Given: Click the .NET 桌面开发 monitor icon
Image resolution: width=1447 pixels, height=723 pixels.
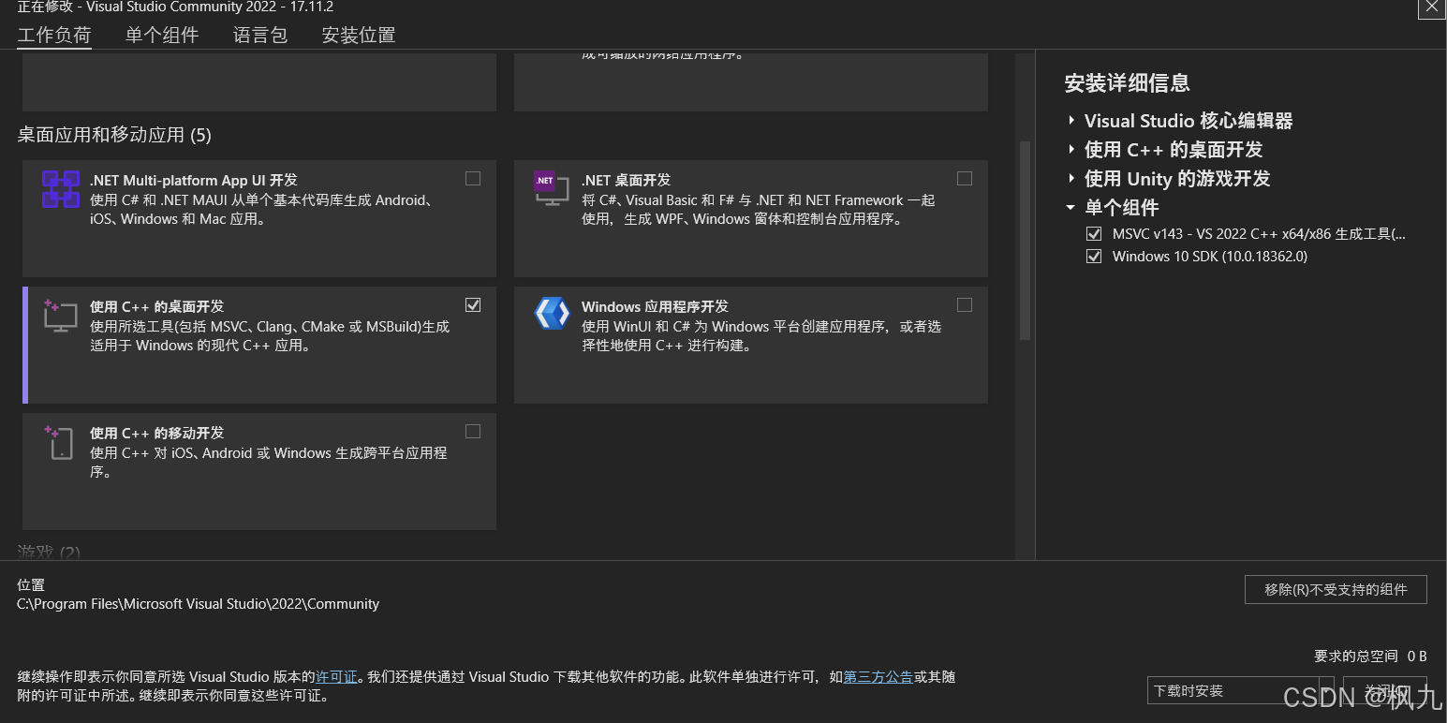Looking at the screenshot, I should [551, 188].
